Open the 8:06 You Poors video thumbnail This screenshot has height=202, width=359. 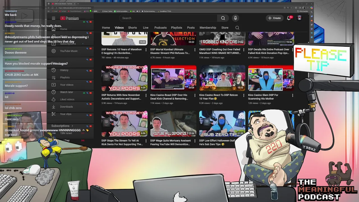coord(125,124)
